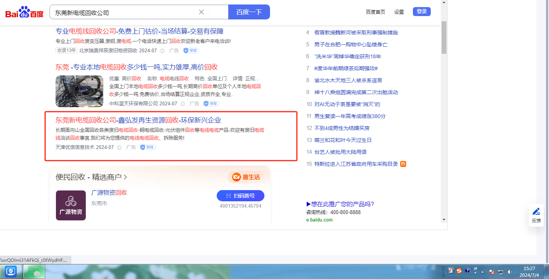Click the Sogou S input method icon

[459, 271]
